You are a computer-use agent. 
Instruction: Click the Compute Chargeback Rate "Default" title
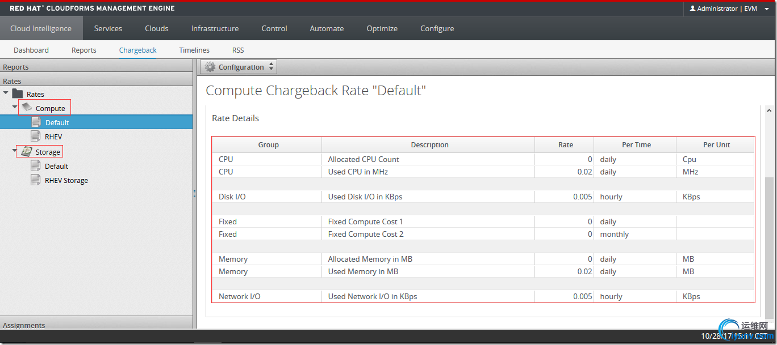[x=316, y=90]
